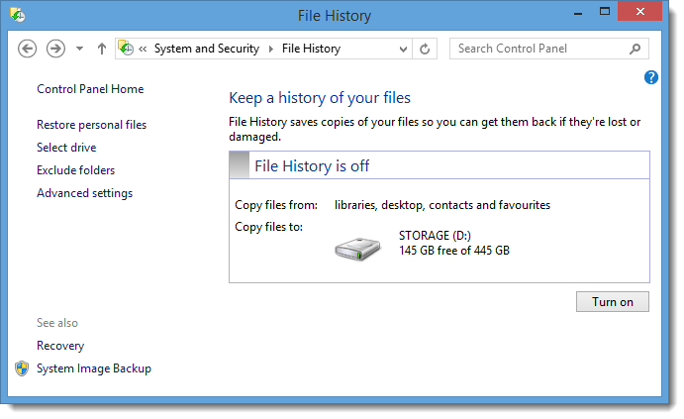Open the address bar history dropdown
The width and height of the screenshot is (684, 419).
(x=403, y=49)
